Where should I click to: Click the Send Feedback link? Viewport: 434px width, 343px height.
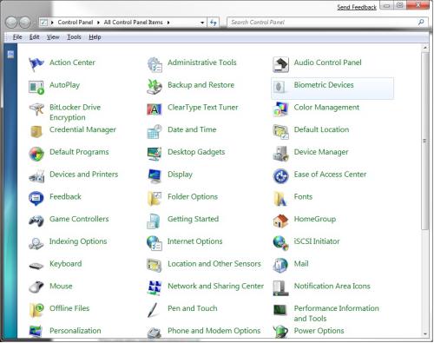point(357,7)
